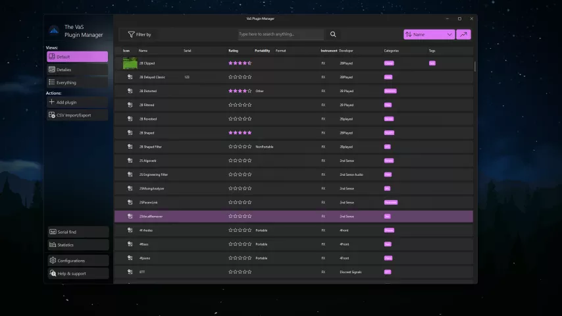Click the tag chip in 2B Clipped Tags column
Image resolution: width=562 pixels, height=316 pixels.
tap(432, 63)
